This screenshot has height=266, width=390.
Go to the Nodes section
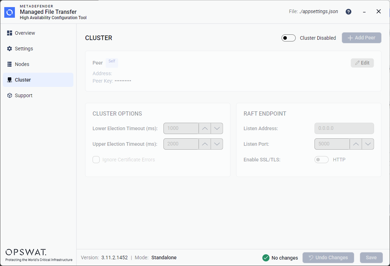(38, 64)
